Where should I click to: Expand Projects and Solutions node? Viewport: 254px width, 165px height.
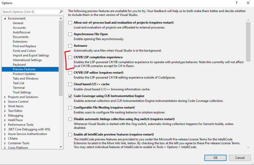(5, 97)
